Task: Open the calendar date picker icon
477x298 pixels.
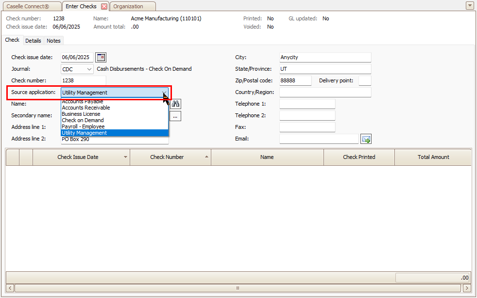Action: [x=101, y=57]
